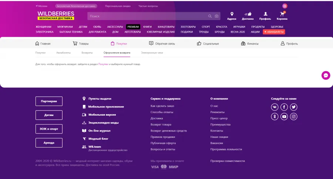Open photo search camera icon
Image resolution: width=333 pixels, height=179 pixels.
(x=216, y=16)
